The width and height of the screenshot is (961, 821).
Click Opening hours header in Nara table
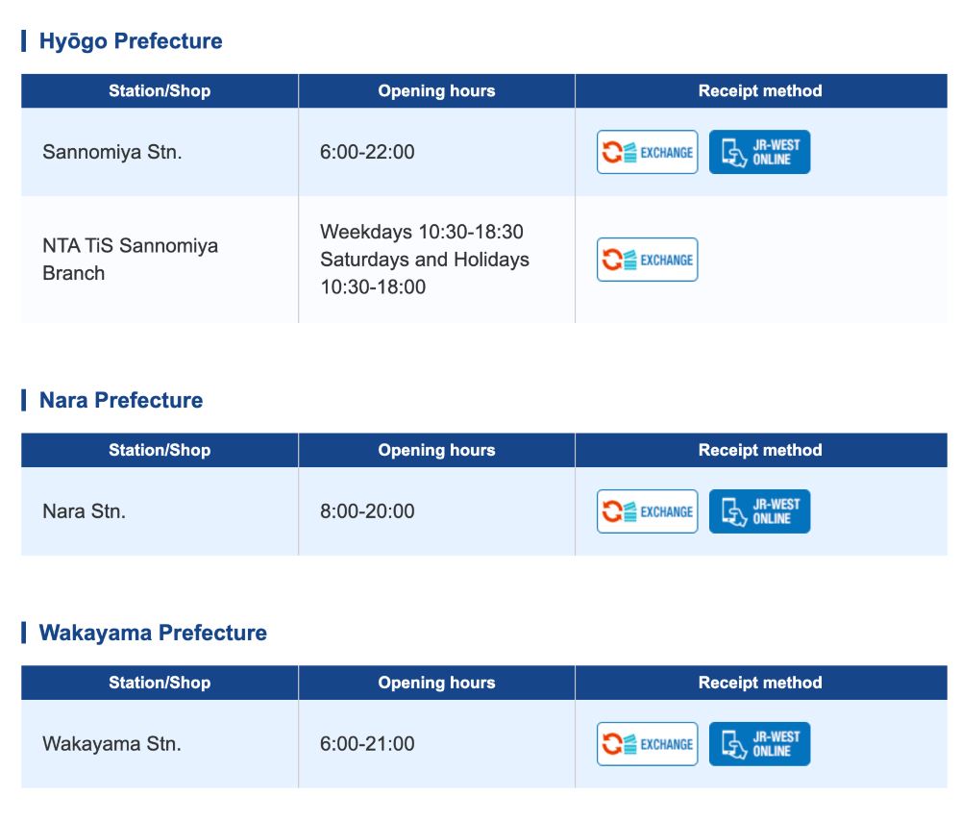436,451
